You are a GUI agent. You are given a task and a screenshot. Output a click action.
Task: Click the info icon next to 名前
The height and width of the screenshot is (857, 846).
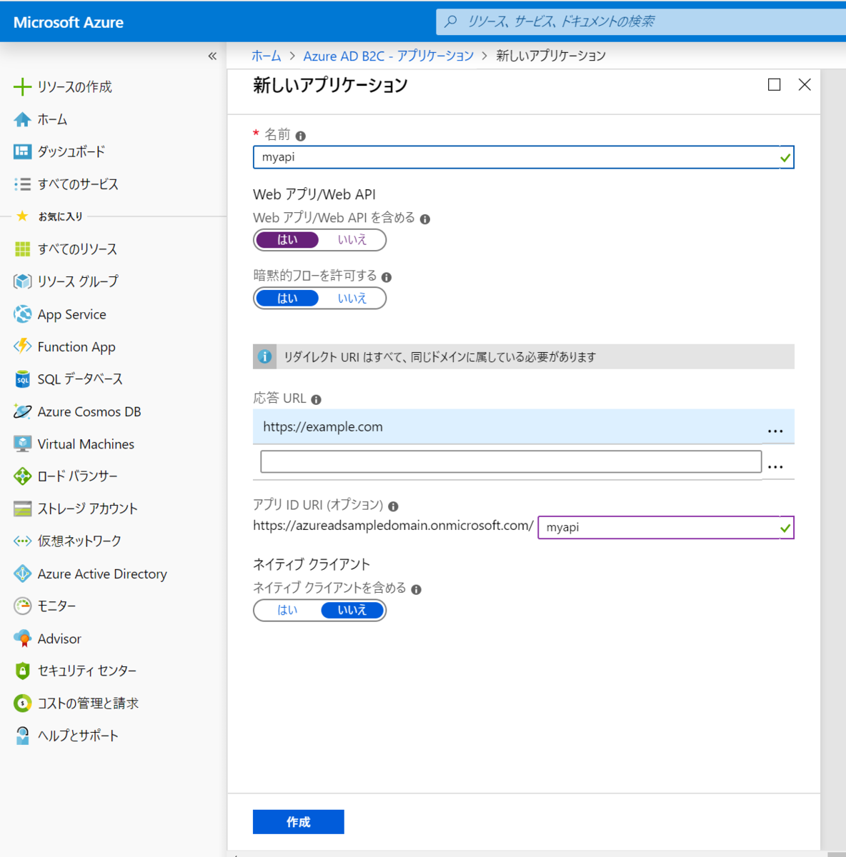click(301, 136)
